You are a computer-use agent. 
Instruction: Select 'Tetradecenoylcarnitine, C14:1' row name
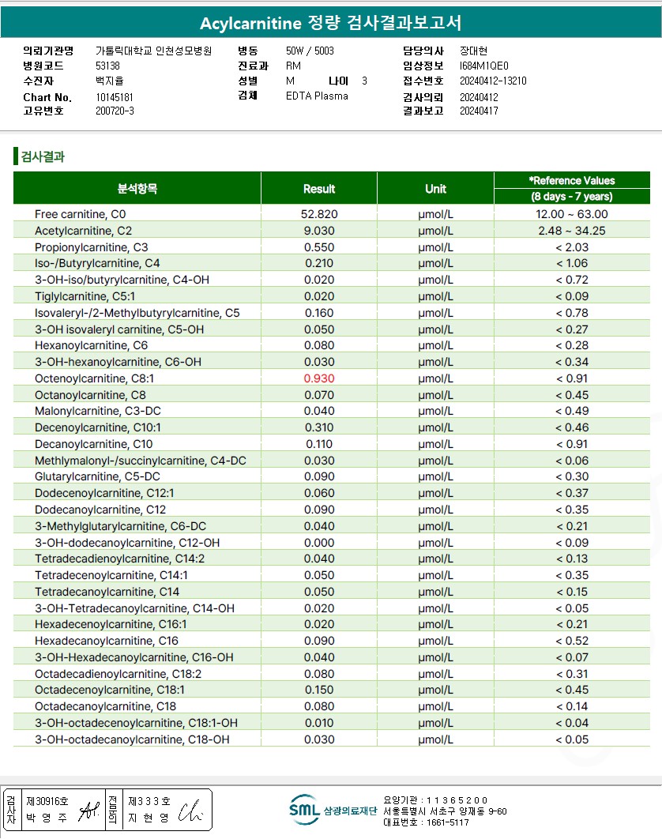coord(111,575)
